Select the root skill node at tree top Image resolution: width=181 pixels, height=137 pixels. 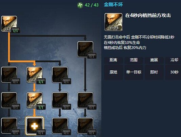pos(9,24)
